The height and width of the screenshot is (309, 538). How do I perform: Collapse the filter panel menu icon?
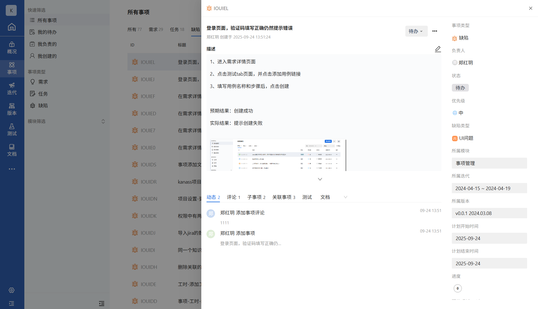coord(101,303)
